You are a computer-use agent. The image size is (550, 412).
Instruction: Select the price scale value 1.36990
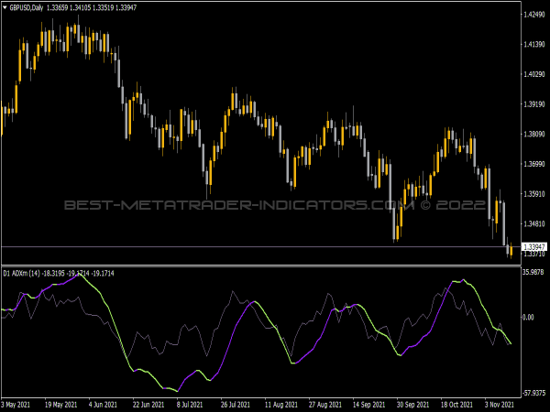coord(533,164)
